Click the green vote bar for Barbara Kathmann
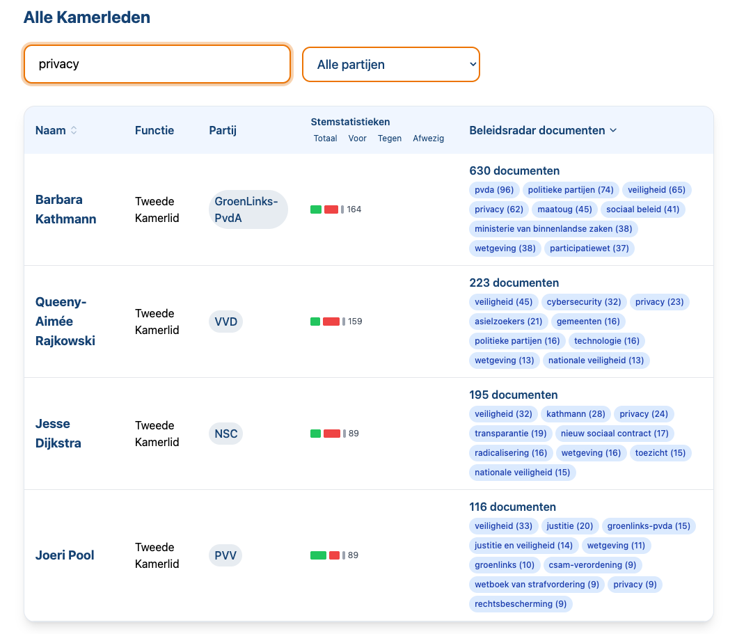Image resolution: width=737 pixels, height=634 pixels. [316, 209]
